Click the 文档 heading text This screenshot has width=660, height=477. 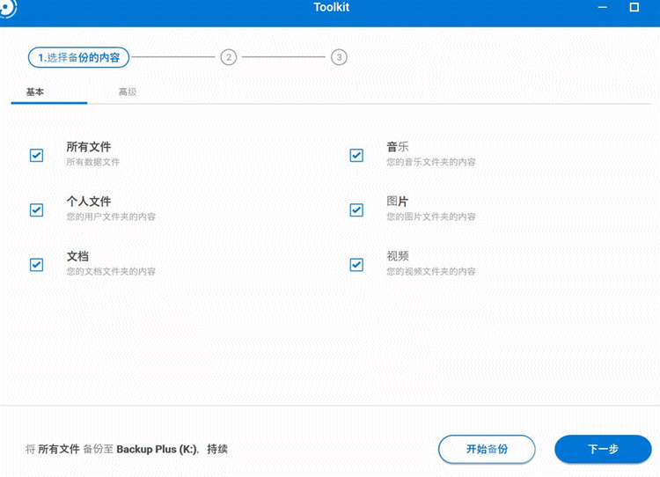point(77,256)
